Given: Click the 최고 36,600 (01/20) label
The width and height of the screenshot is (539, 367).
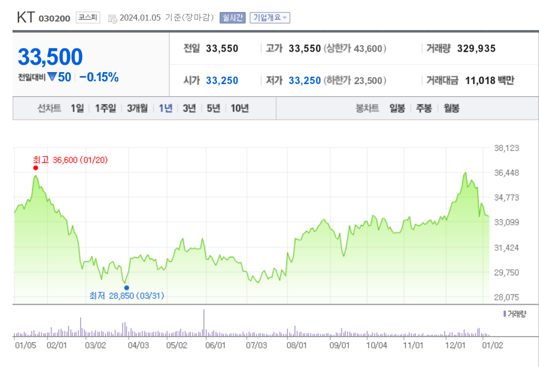Looking at the screenshot, I should click(71, 160).
